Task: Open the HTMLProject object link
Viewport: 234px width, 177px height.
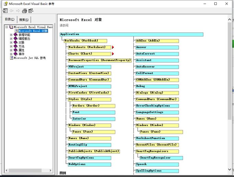Action: 90,86
